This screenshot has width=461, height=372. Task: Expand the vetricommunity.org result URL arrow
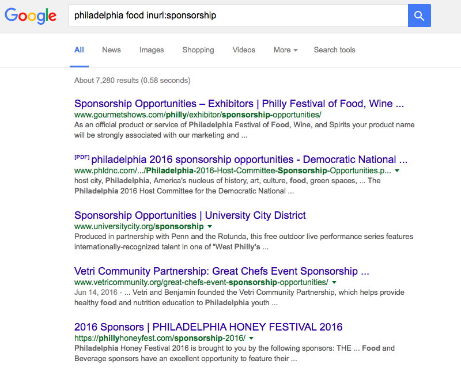point(334,282)
